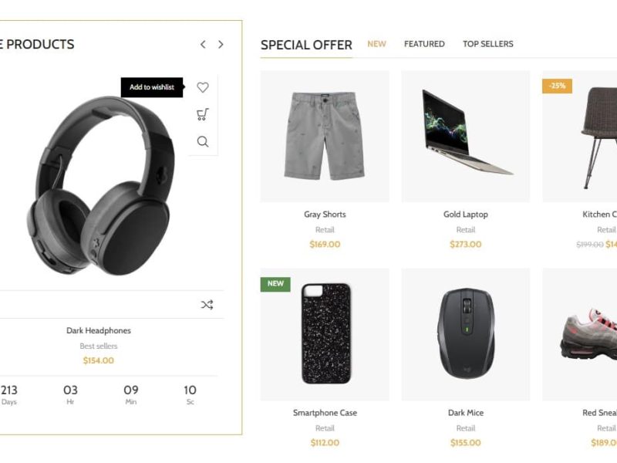Click the shuffle compare icon
This screenshot has height=463, width=617.
(x=207, y=304)
